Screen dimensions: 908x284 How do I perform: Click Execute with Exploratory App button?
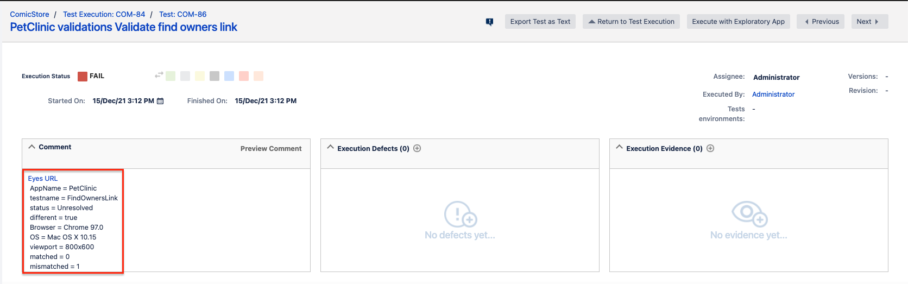(x=739, y=22)
